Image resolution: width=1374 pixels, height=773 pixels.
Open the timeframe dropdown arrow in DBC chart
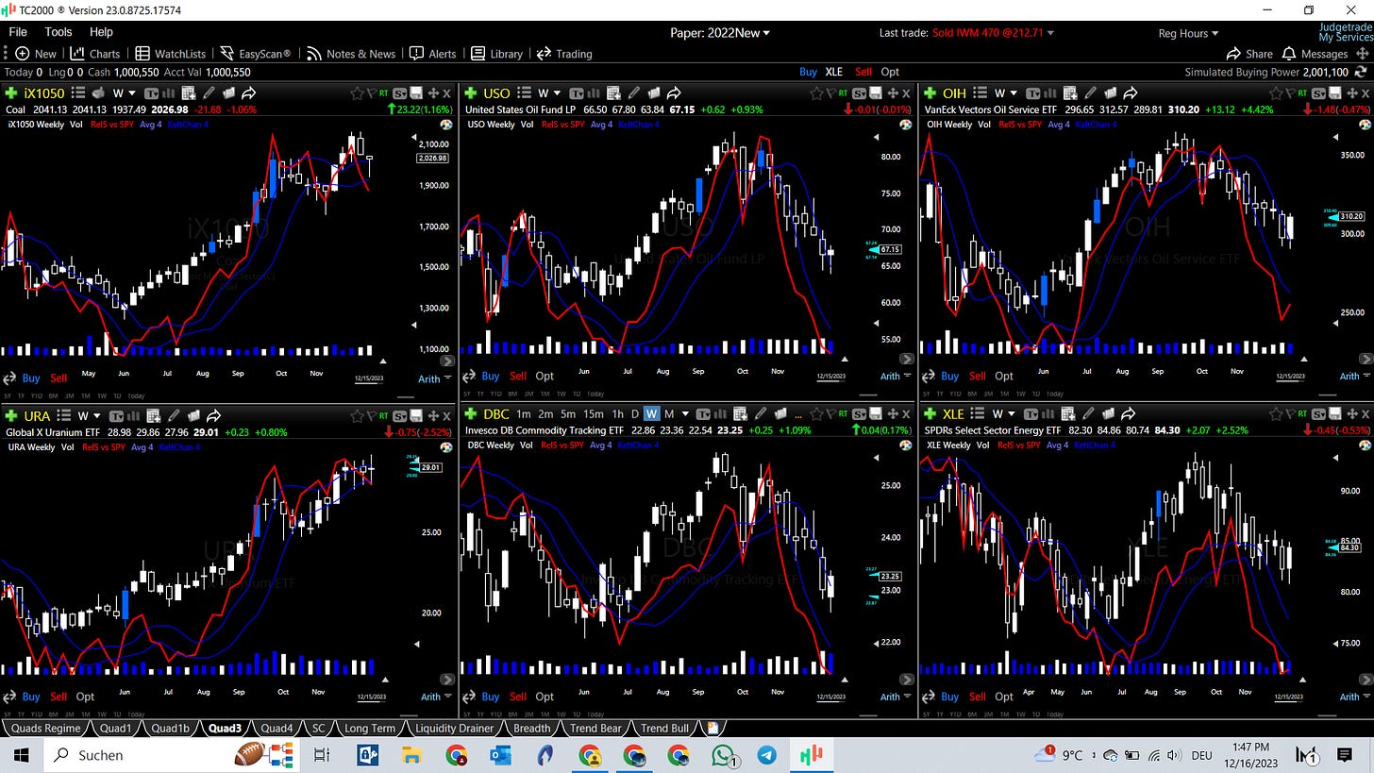[685, 414]
